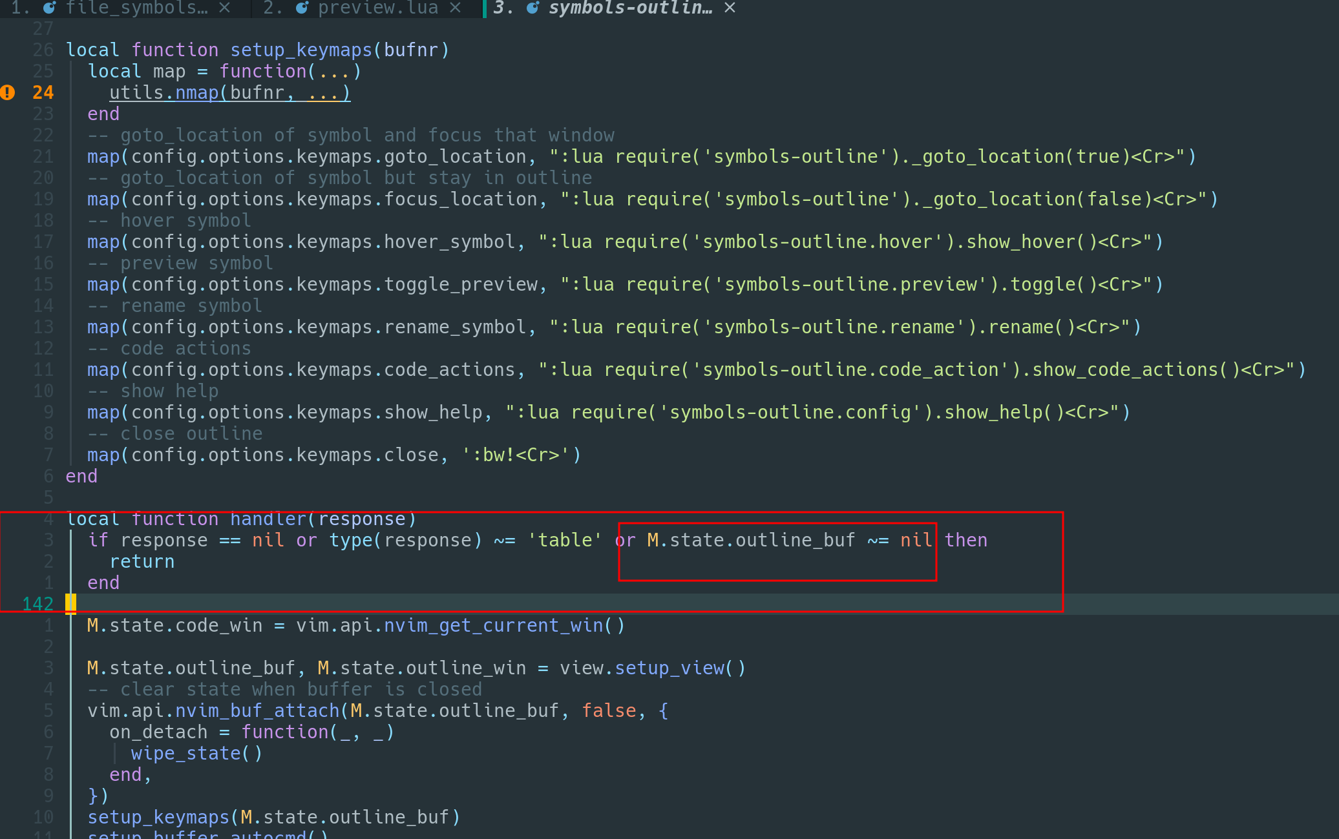Click the Lua icon on the file_symbols tab
1339x839 pixels.
coord(49,8)
